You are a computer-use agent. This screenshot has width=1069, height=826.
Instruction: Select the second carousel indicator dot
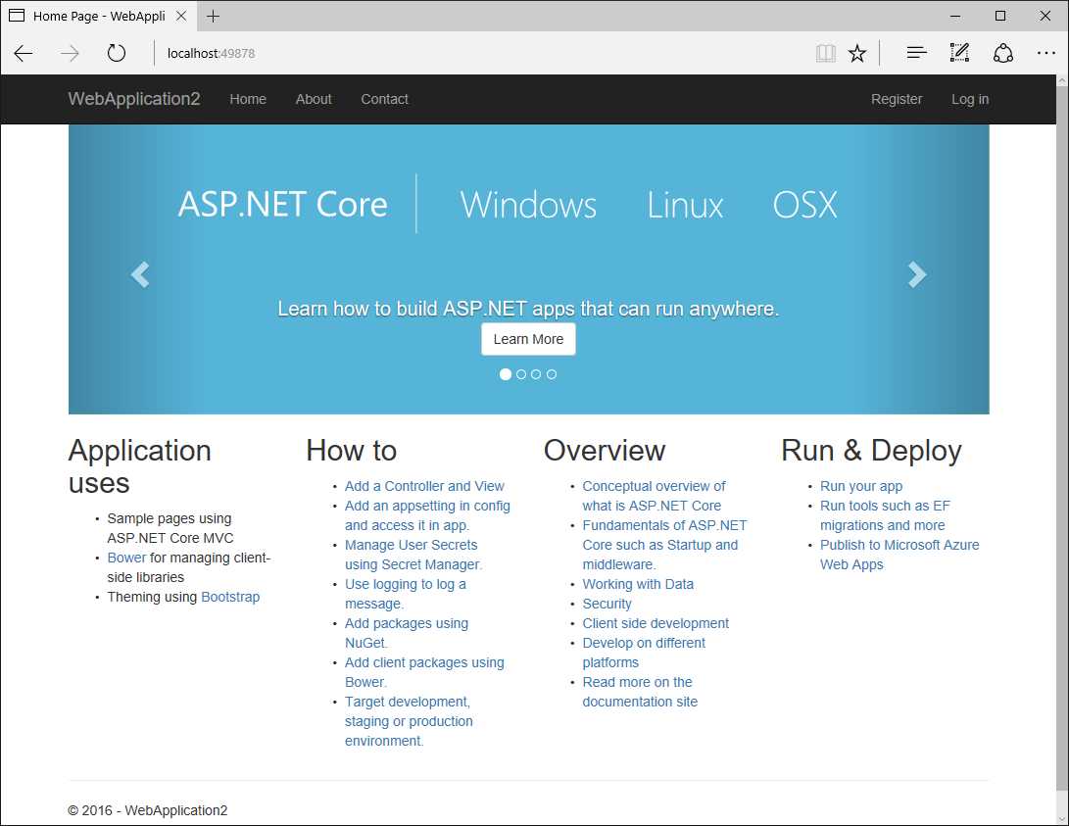520,373
